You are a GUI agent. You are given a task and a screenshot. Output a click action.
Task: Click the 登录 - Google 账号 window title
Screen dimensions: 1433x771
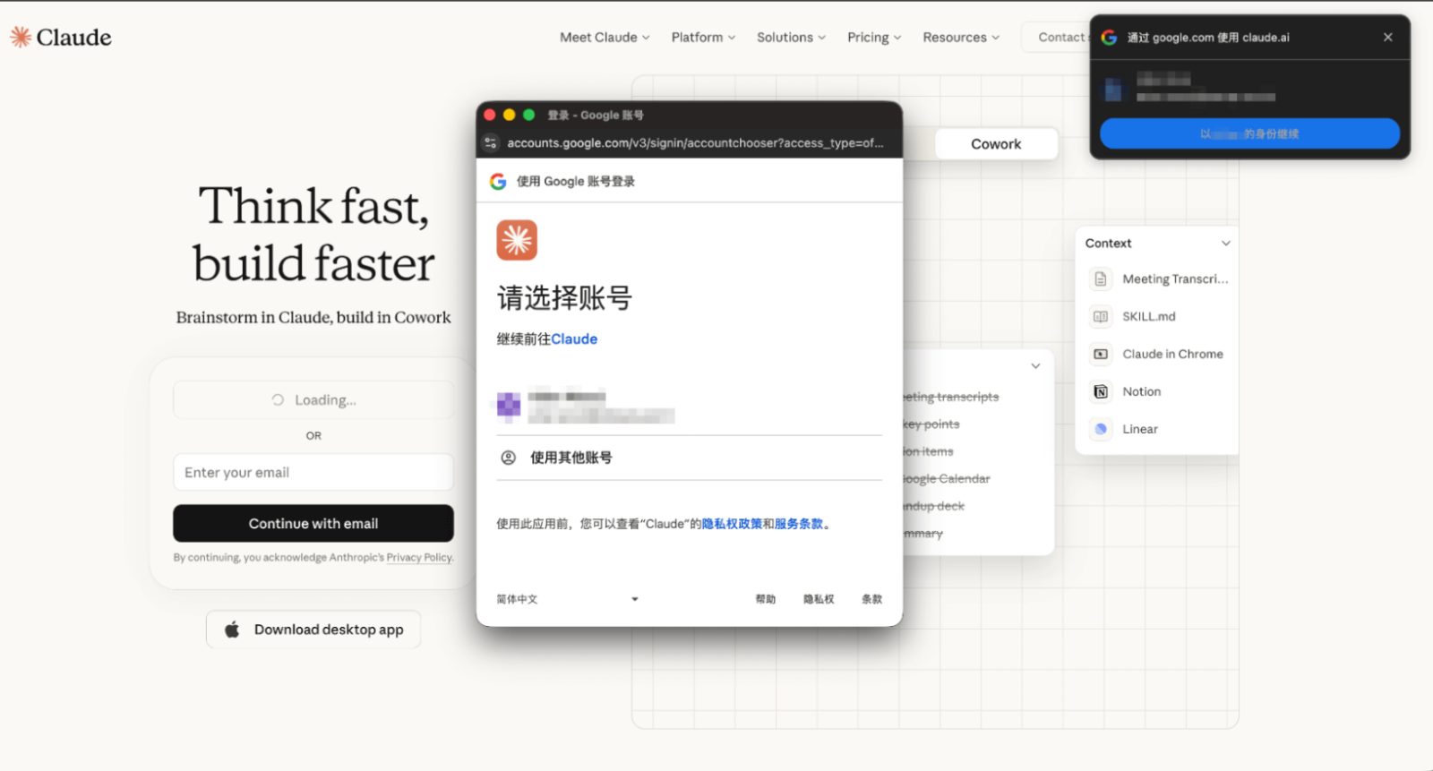pyautogui.click(x=596, y=116)
